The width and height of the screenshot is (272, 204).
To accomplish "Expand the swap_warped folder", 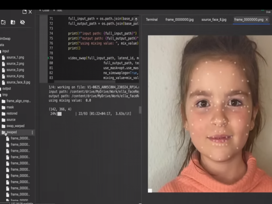I will [15, 126].
